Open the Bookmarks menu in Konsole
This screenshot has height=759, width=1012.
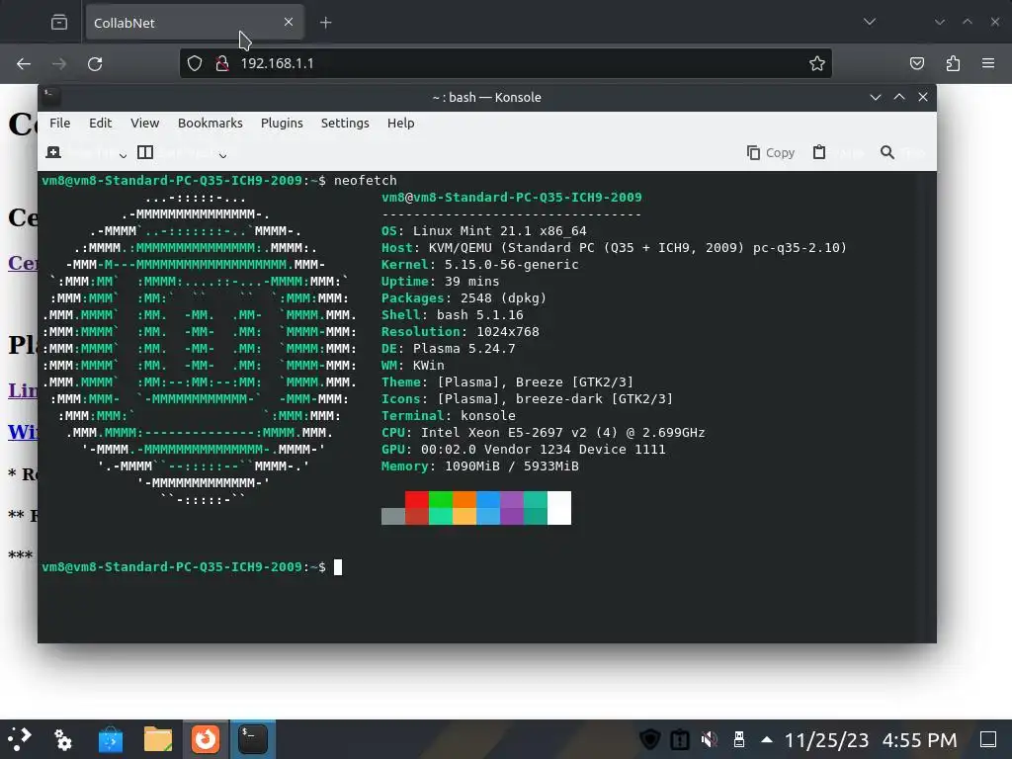(x=211, y=123)
